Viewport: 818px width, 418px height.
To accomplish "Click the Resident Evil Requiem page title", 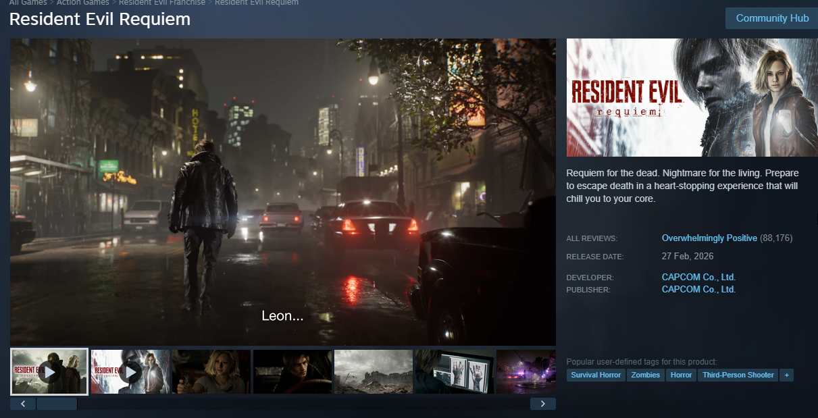I will click(100, 19).
